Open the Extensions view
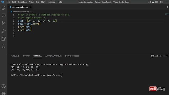169x95 pixels. [3, 39]
